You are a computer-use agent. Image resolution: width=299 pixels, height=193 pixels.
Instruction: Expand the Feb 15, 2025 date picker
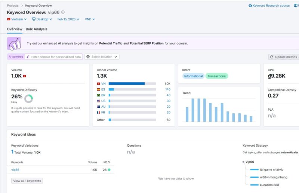tap(67, 19)
